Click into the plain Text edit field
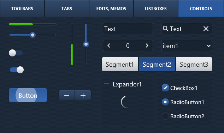The height and width of the screenshot is (133, 224). [128, 29]
